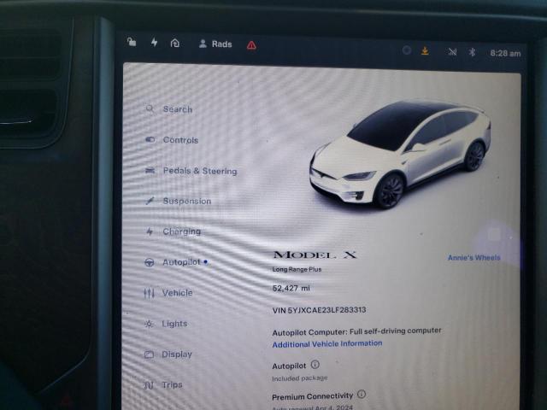
Task: Open the Controls menu
Action: [172, 140]
